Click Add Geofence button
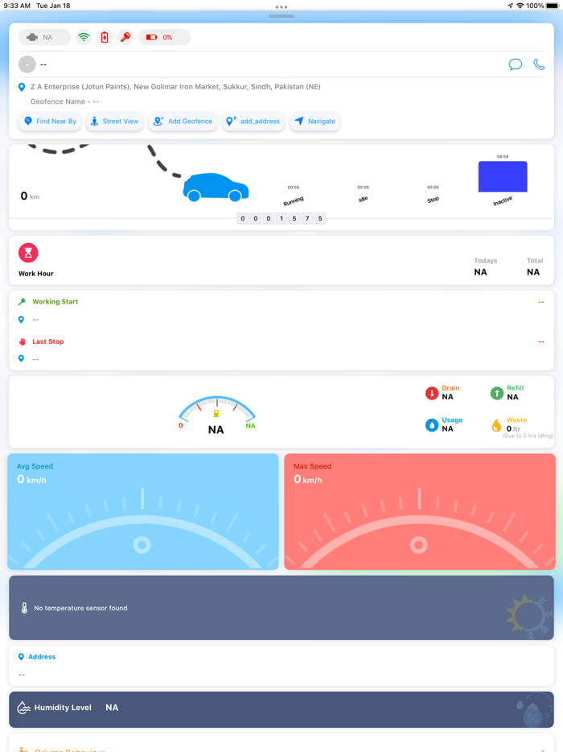563x752 pixels. coord(183,122)
